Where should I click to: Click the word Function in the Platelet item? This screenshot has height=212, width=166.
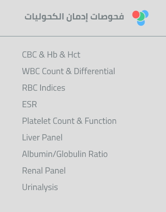click(101, 121)
